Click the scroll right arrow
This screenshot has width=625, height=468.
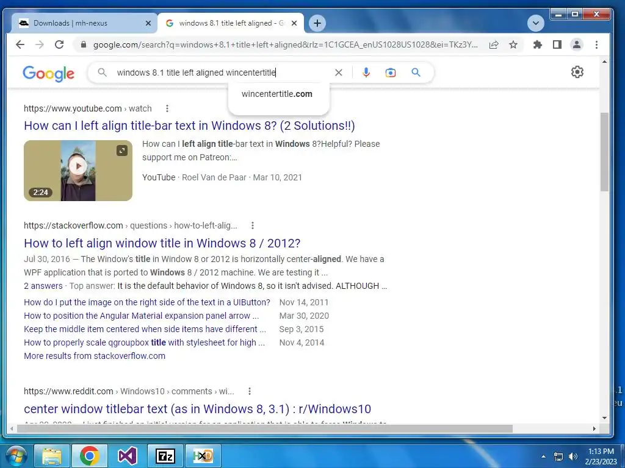594,428
